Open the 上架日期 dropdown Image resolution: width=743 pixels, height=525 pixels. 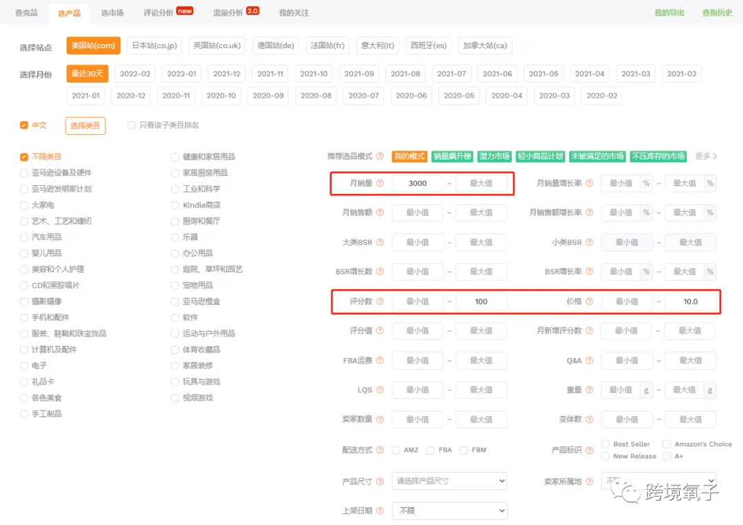coord(449,511)
